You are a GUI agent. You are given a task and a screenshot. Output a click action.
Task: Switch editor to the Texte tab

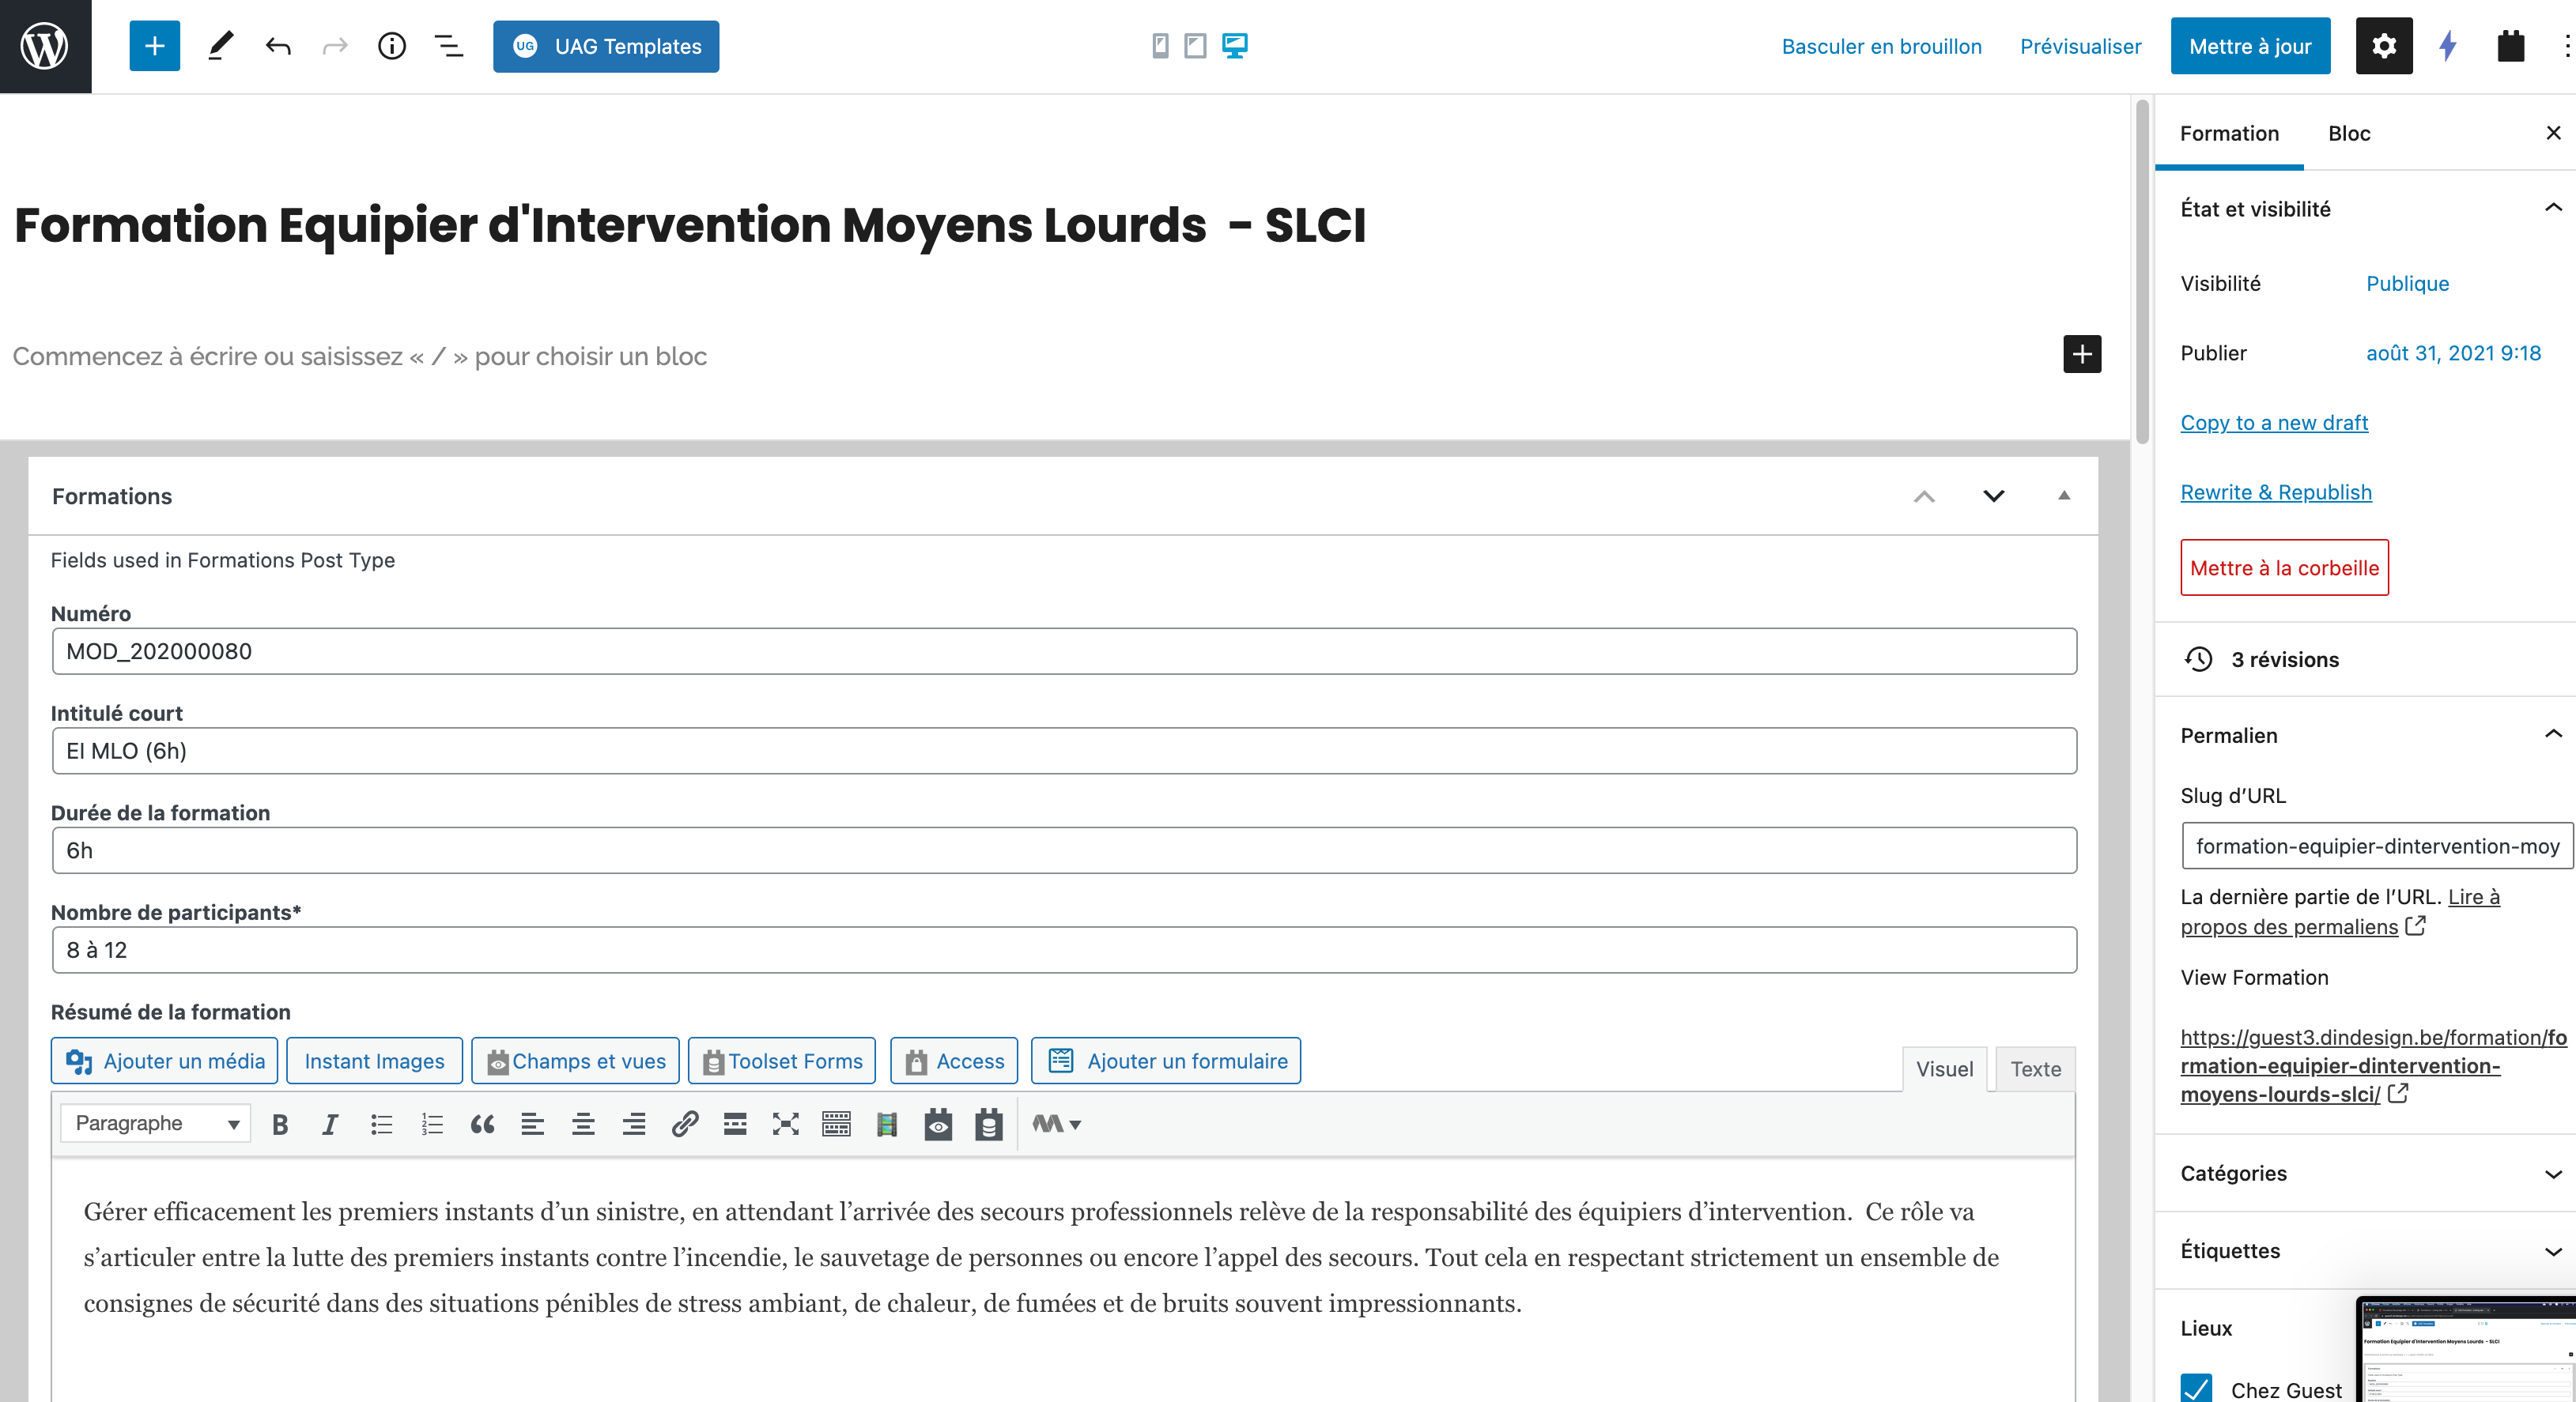click(x=2035, y=1069)
